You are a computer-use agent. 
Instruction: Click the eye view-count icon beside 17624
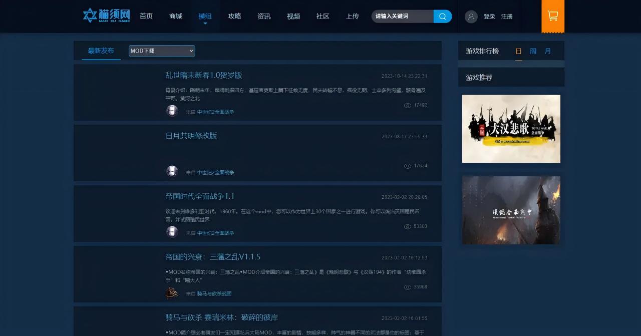coord(407,166)
